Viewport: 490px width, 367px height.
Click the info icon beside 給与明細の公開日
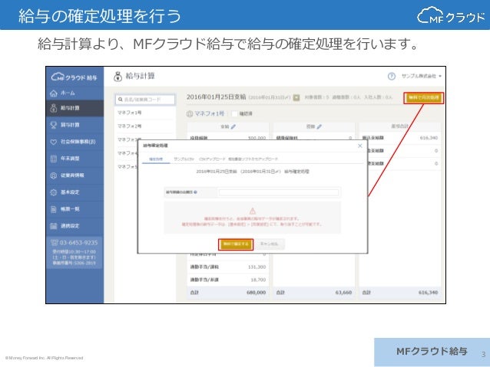pos(196,192)
